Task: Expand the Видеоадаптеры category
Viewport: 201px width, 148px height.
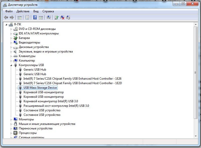Action: click(x=11, y=43)
